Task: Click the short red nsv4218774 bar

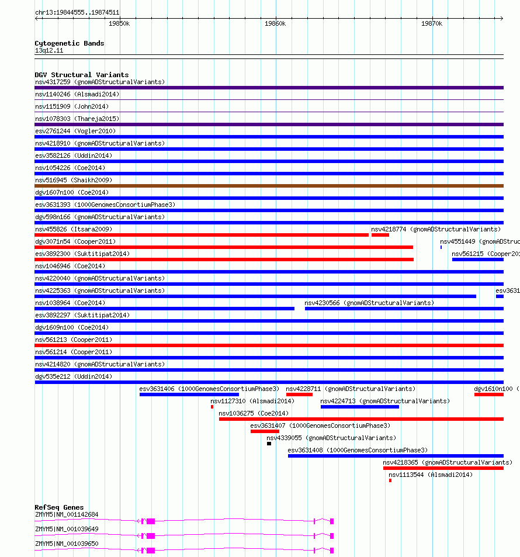Action: pyautogui.click(x=380, y=235)
